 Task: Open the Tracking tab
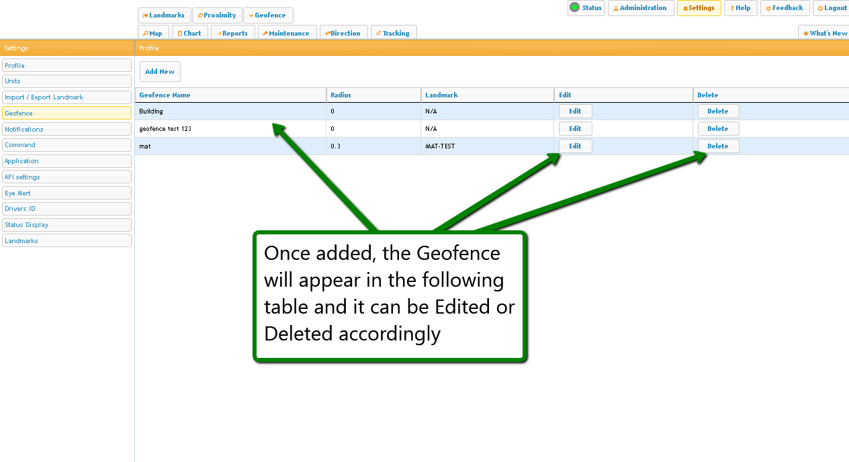(393, 33)
